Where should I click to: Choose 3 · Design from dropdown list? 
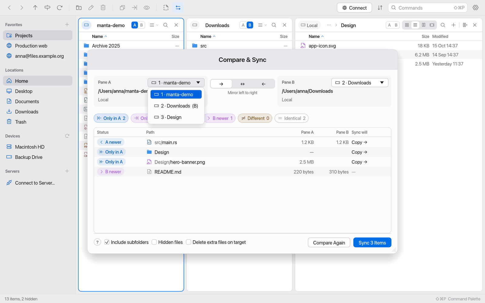pos(176,117)
